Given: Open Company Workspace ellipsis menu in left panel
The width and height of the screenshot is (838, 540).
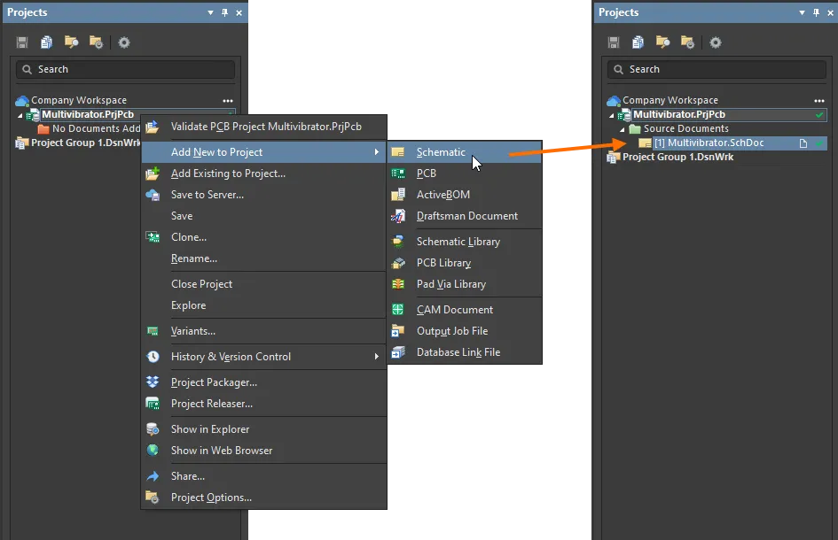Looking at the screenshot, I should [x=228, y=100].
